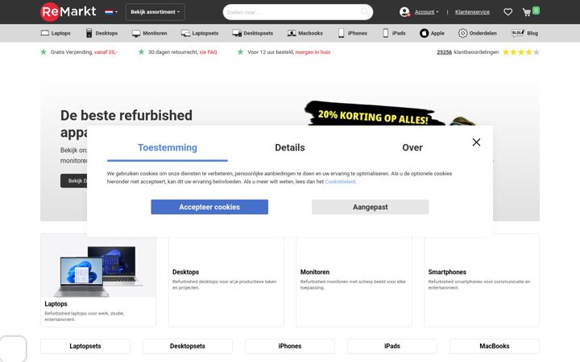The image size is (580, 362).
Task: Click the Aangepast button
Action: [x=371, y=207]
